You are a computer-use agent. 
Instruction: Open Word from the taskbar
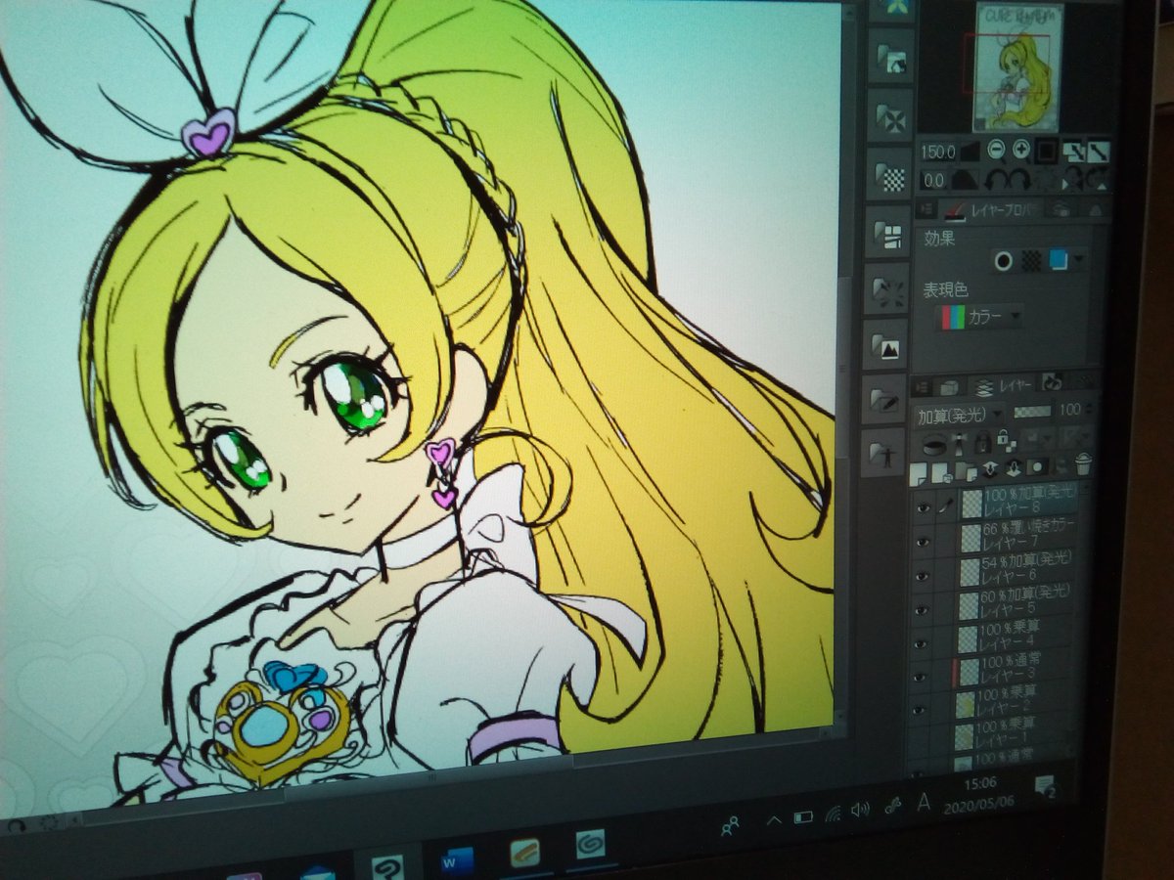click(x=456, y=858)
